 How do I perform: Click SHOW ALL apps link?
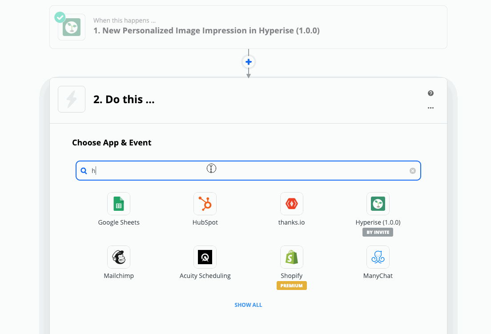pos(248,305)
